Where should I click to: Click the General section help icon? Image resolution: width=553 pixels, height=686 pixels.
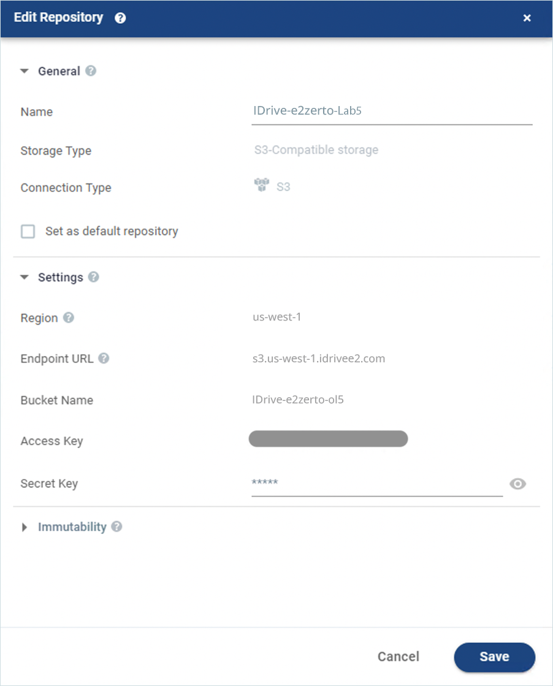(91, 71)
